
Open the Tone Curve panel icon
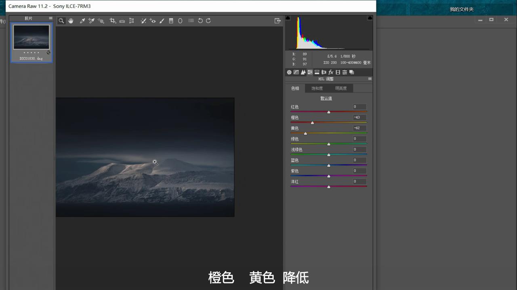pyautogui.click(x=296, y=72)
